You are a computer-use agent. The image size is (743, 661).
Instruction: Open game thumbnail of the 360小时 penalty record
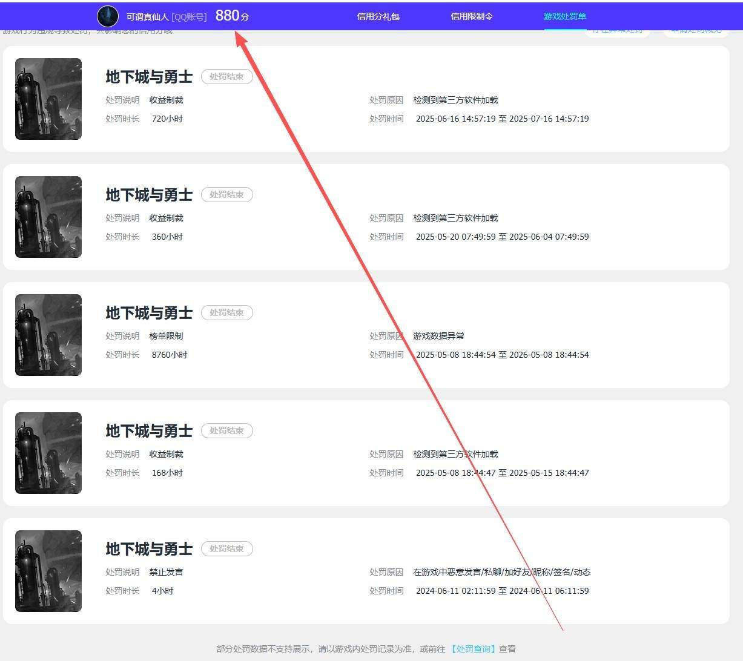coord(48,217)
